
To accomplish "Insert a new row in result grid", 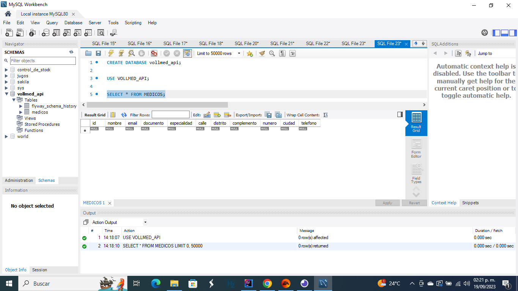I will point(217,115).
